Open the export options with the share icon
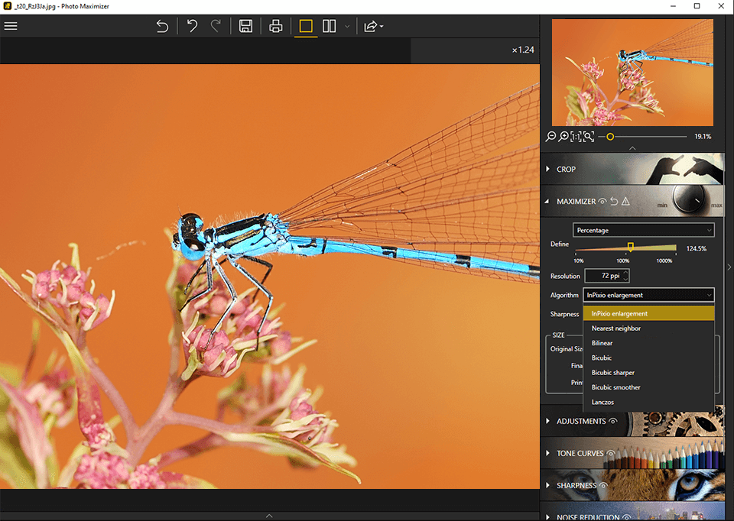Viewport: 734px width, 521px height. pos(372,25)
